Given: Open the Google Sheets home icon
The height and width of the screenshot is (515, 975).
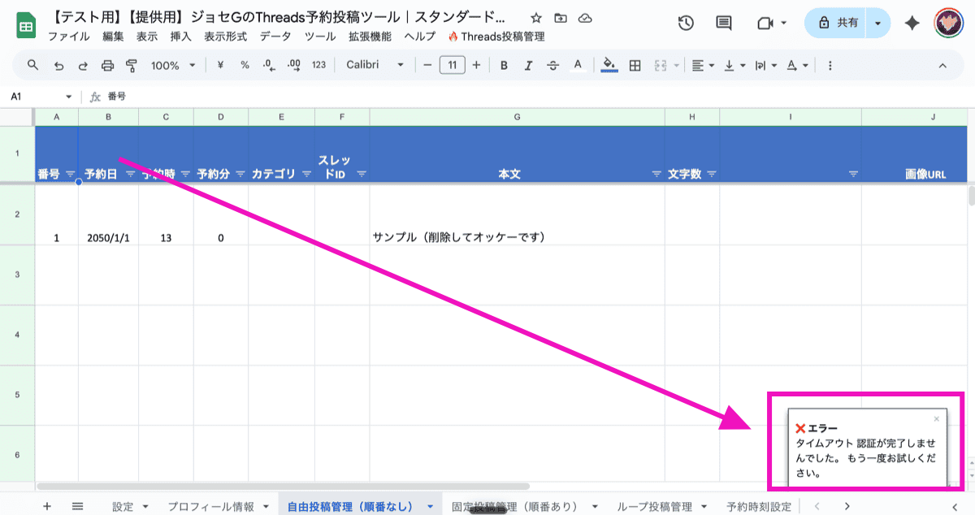Looking at the screenshot, I should coord(25,25).
